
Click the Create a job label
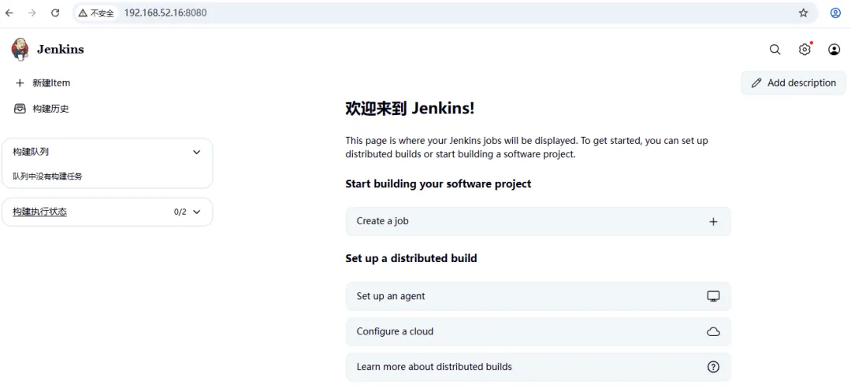383,221
